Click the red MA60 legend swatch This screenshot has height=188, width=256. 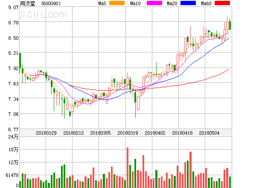tap(222, 3)
